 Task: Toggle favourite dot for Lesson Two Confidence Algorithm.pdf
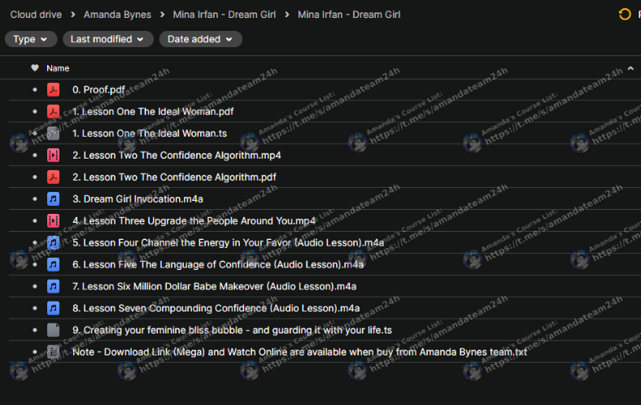[x=35, y=177]
